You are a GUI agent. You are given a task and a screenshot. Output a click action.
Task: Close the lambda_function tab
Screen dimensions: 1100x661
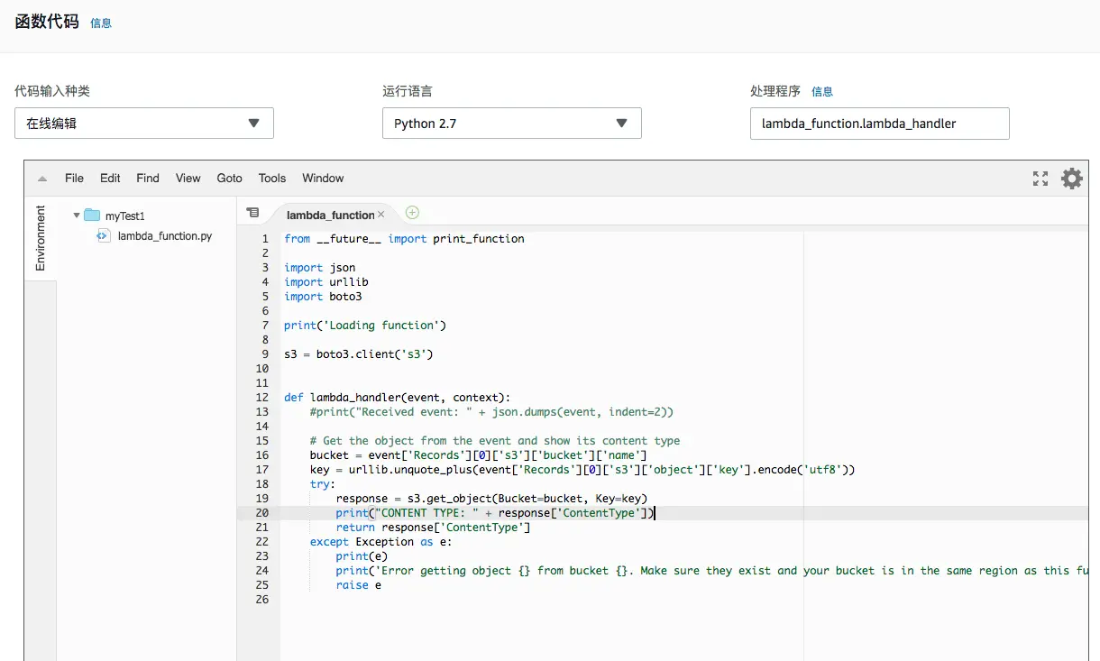pos(380,215)
